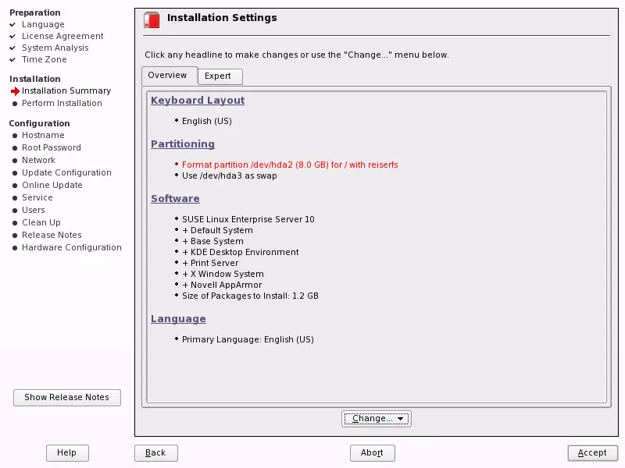625x468 pixels.
Task: Select the Overview tab
Action: point(168,76)
